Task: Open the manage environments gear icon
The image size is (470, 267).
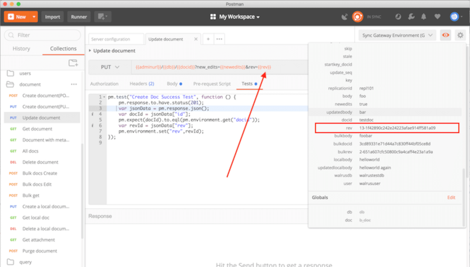Action: (460, 35)
